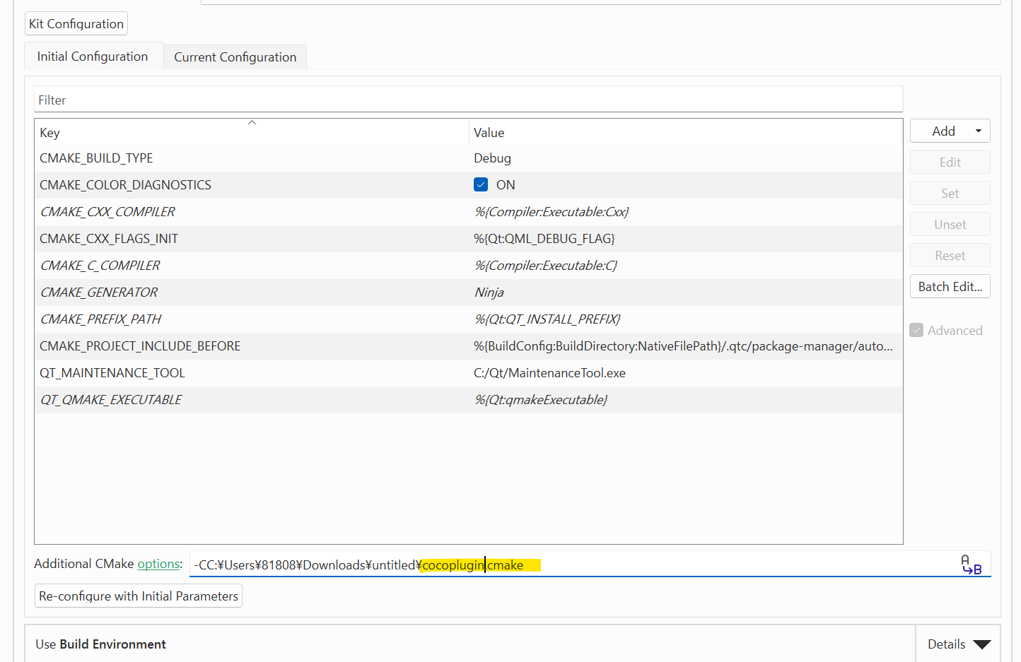The height and width of the screenshot is (662, 1021).
Task: Click the Value column header
Action: (489, 133)
